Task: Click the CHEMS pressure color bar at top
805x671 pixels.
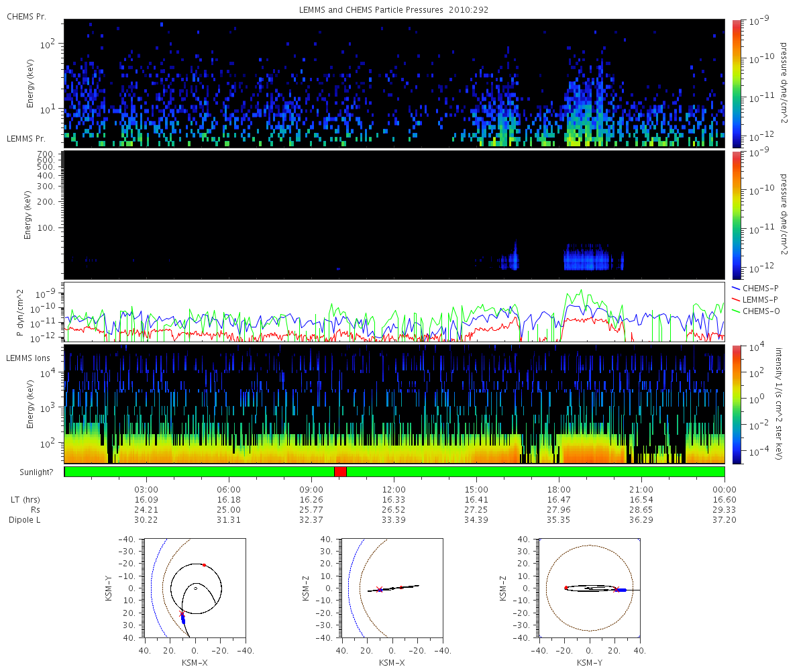Action: pos(736,83)
